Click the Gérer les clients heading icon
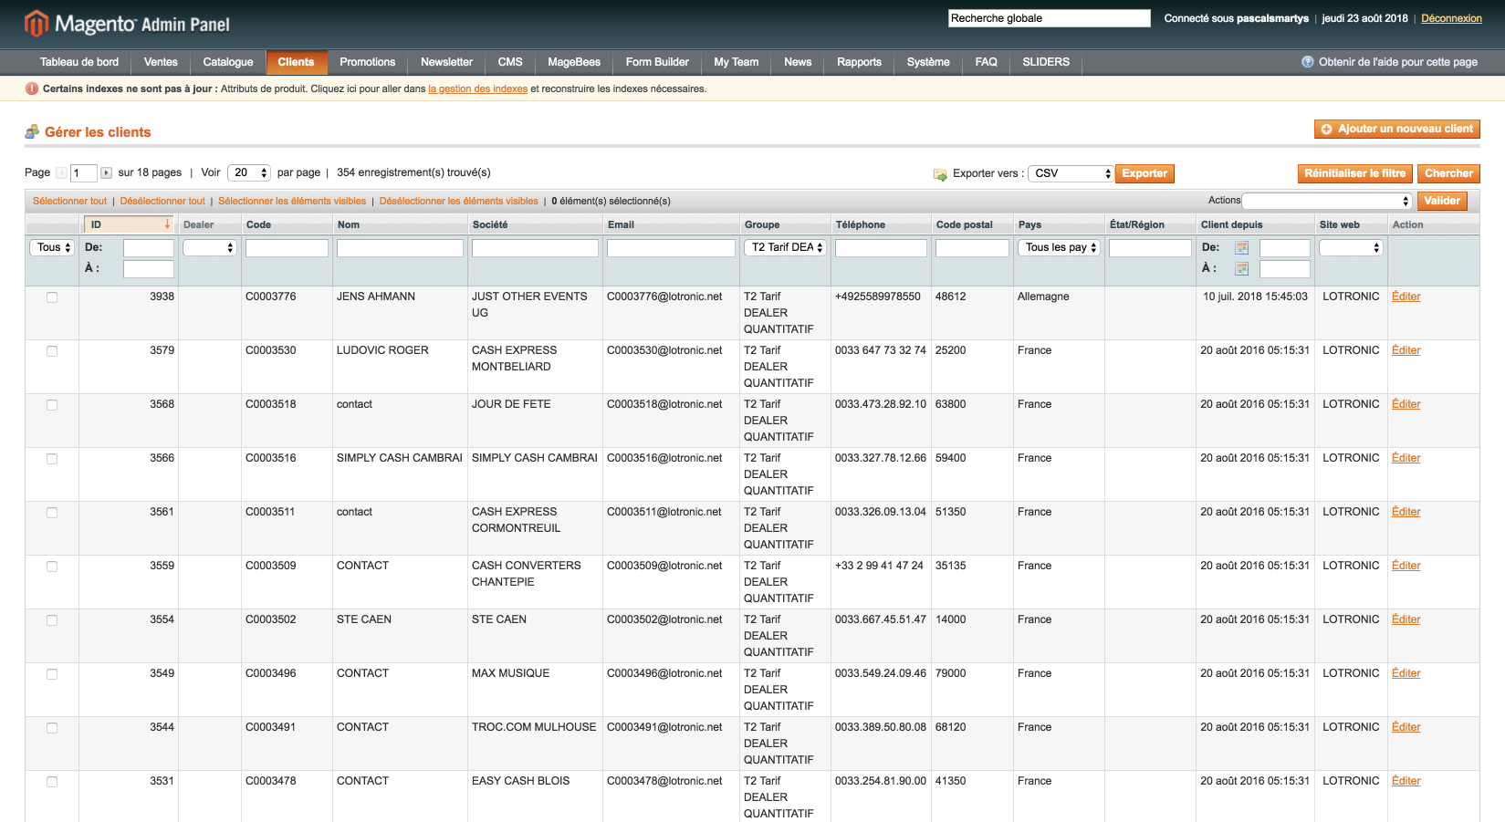This screenshot has width=1505, height=822. click(x=32, y=132)
